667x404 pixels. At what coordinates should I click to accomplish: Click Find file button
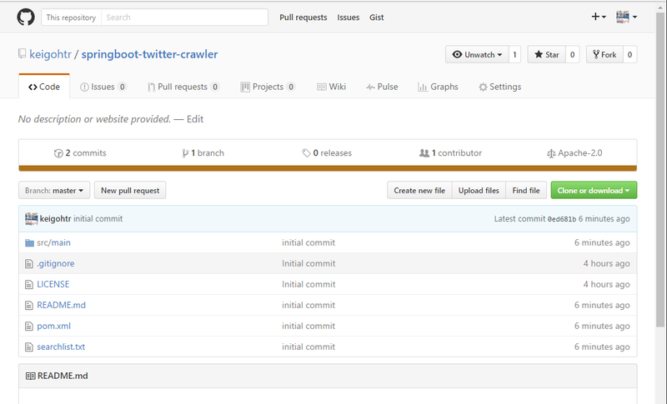[x=526, y=190]
